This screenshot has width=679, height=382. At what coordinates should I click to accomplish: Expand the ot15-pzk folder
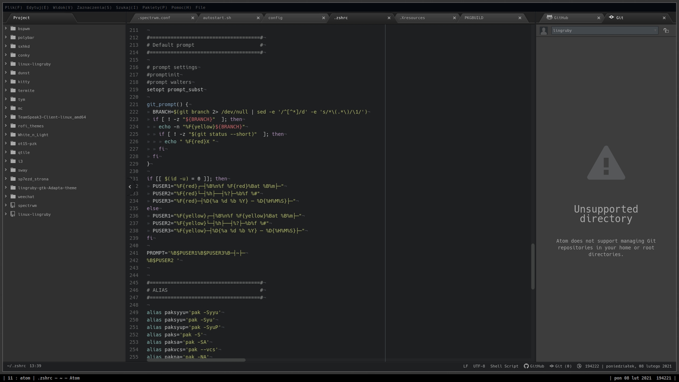(x=6, y=143)
